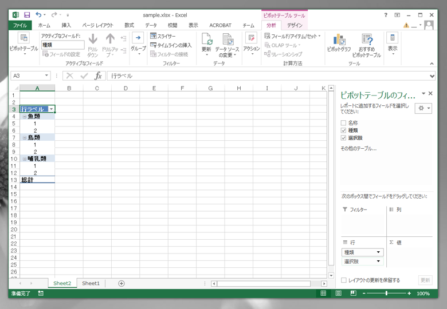Image resolution: width=447 pixels, height=309 pixels.
Task: Insert a Slicer
Action: pos(163,36)
